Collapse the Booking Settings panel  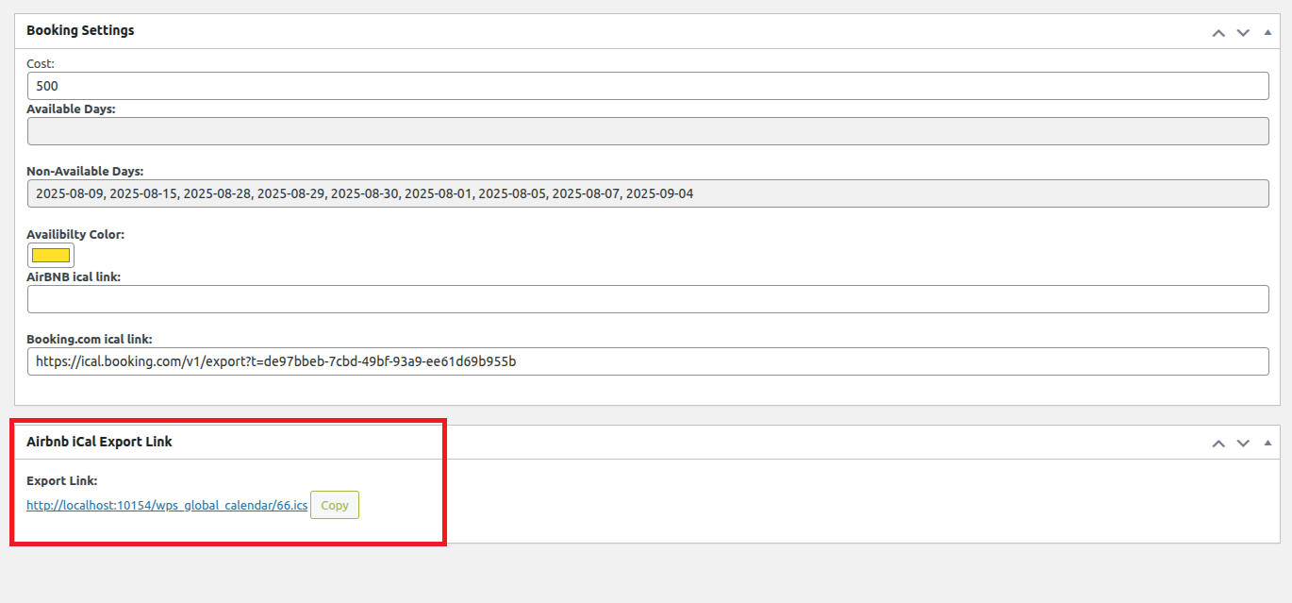tap(1267, 32)
